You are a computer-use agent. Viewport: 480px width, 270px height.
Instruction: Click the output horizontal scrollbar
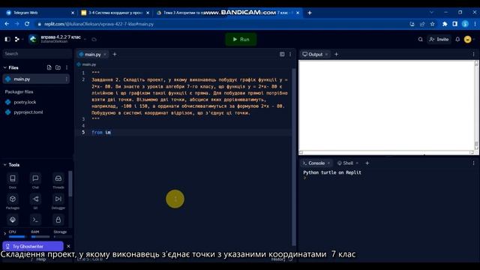387,152
